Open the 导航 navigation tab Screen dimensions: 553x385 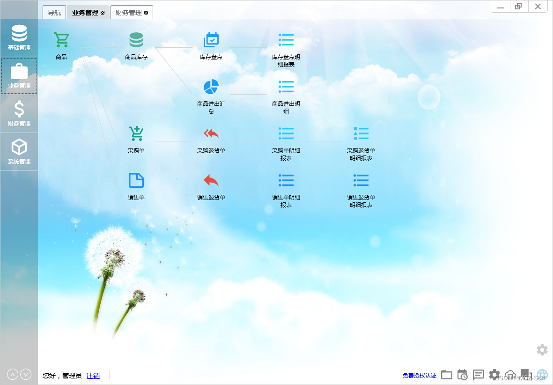54,12
